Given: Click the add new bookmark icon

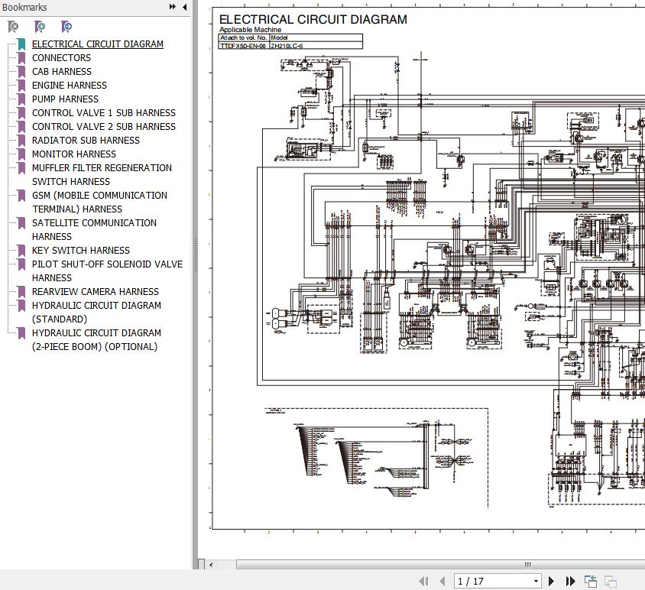Looking at the screenshot, I should tap(40, 27).
